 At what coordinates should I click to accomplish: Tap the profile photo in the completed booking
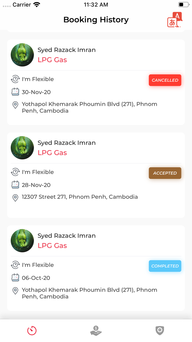coord(22,241)
